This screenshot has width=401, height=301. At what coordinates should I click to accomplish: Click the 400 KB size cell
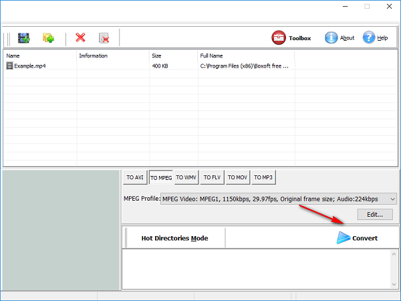click(x=160, y=66)
